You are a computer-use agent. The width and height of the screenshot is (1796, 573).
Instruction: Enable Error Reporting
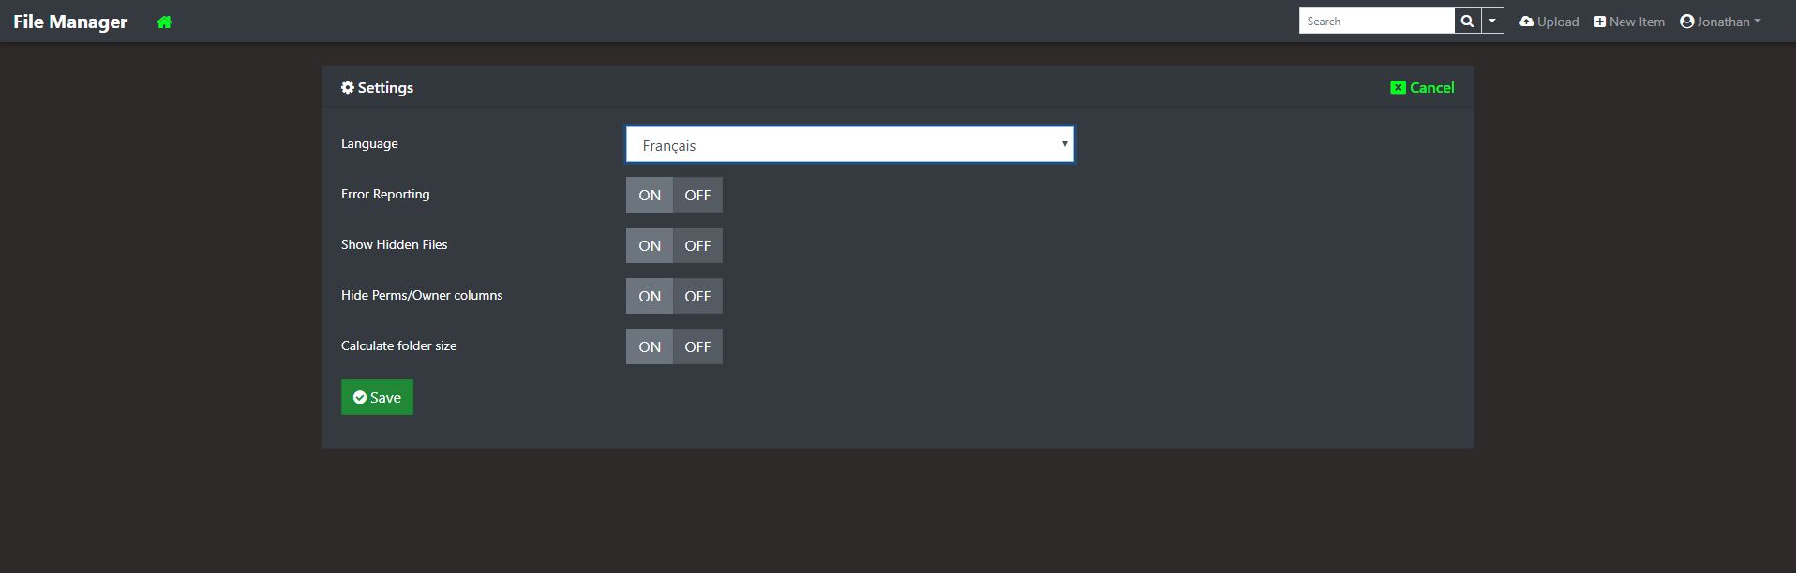pos(649,195)
